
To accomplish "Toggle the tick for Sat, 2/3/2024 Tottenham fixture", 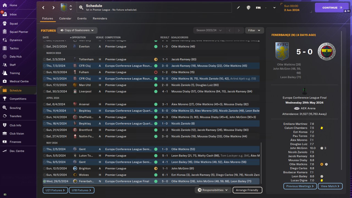I will 45,59.
